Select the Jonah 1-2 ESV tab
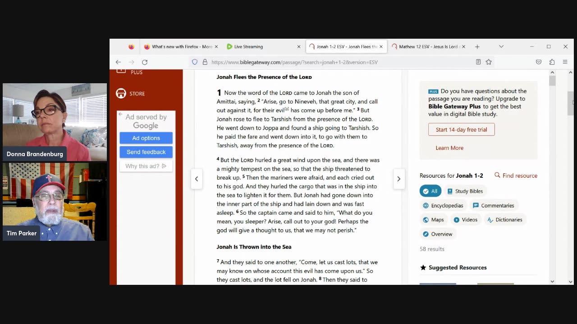The height and width of the screenshot is (324, 577). coord(346,47)
